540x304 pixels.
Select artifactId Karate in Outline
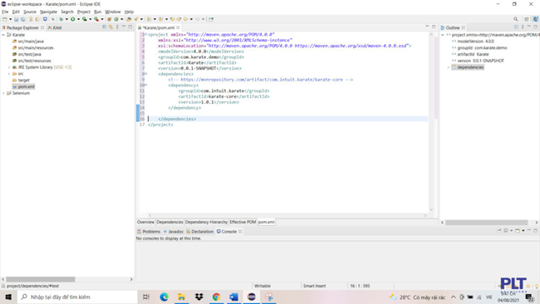click(473, 54)
